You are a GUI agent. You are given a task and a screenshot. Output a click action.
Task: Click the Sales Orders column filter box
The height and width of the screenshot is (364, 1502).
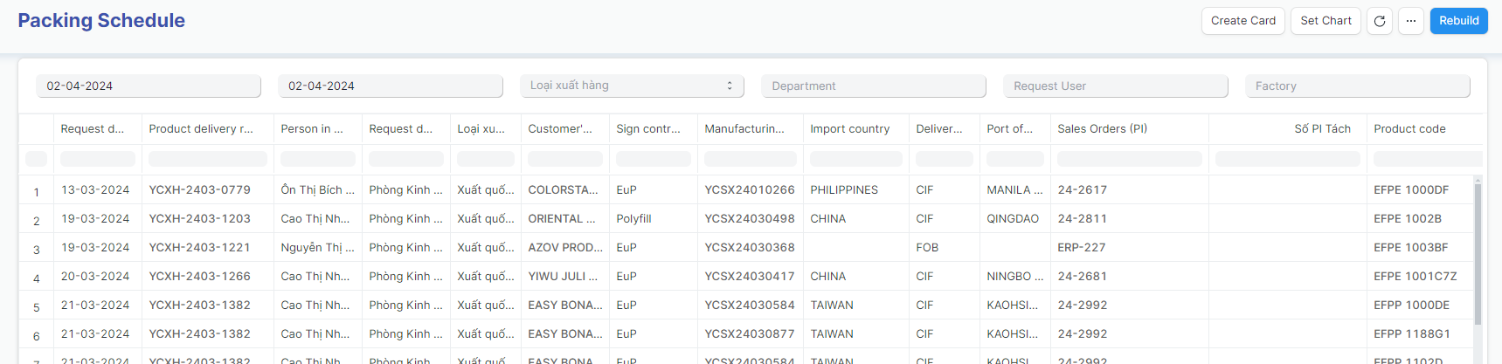point(1129,159)
